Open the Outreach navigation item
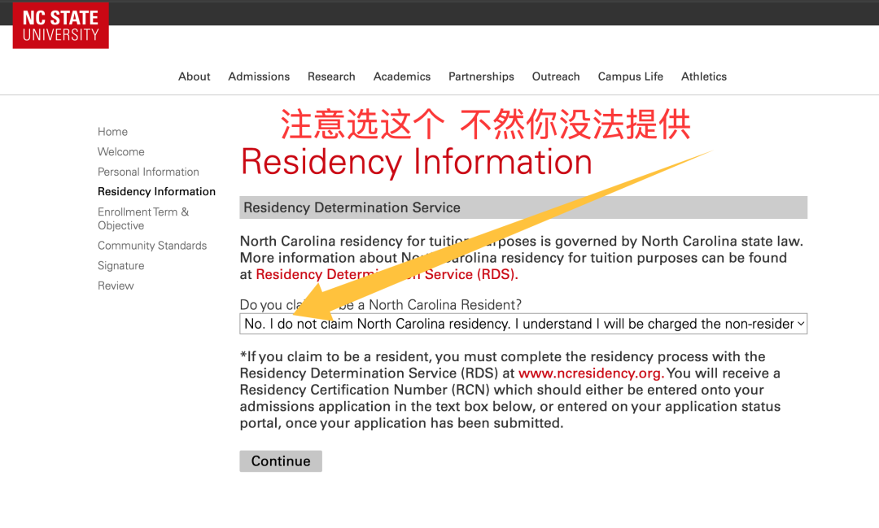Image resolution: width=879 pixels, height=528 pixels. click(x=556, y=76)
